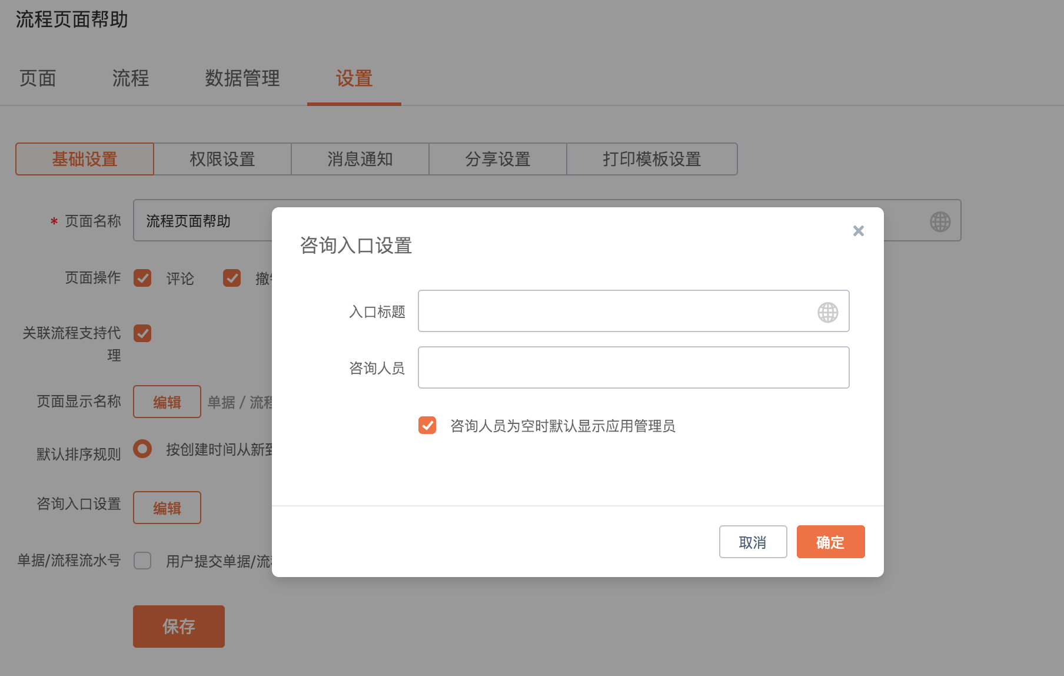Switch to the 页面 tab

pyautogui.click(x=38, y=78)
